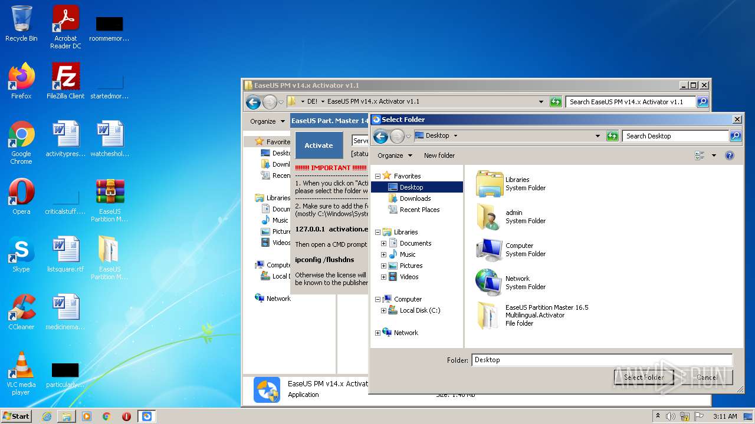
Task: Expand the Pictures library node
Action: click(x=383, y=266)
